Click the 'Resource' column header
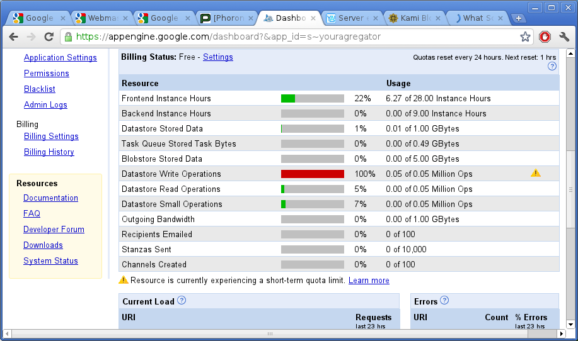This screenshot has width=578, height=341. click(140, 84)
